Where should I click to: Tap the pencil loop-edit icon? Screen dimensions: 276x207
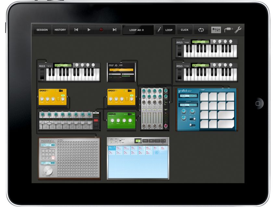click(x=159, y=30)
